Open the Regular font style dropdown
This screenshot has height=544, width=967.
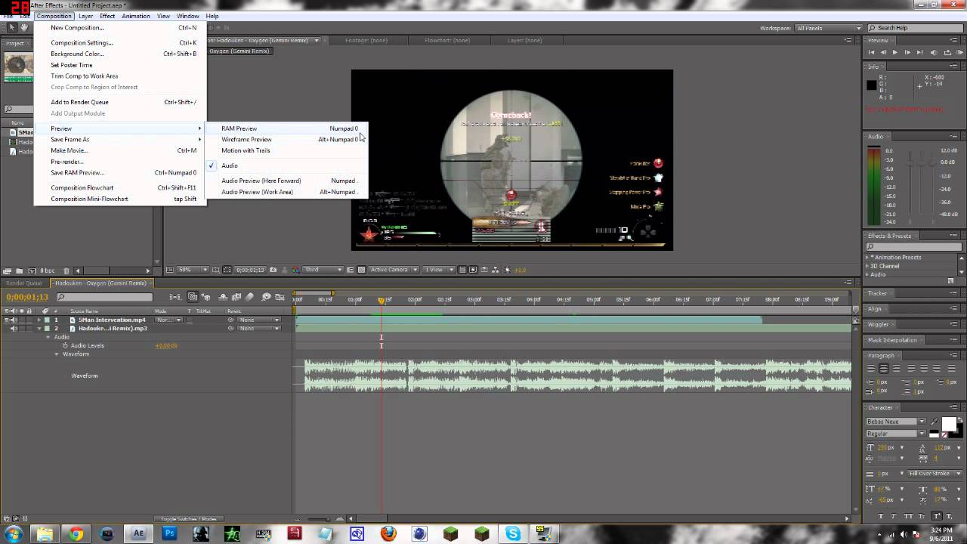(x=896, y=434)
